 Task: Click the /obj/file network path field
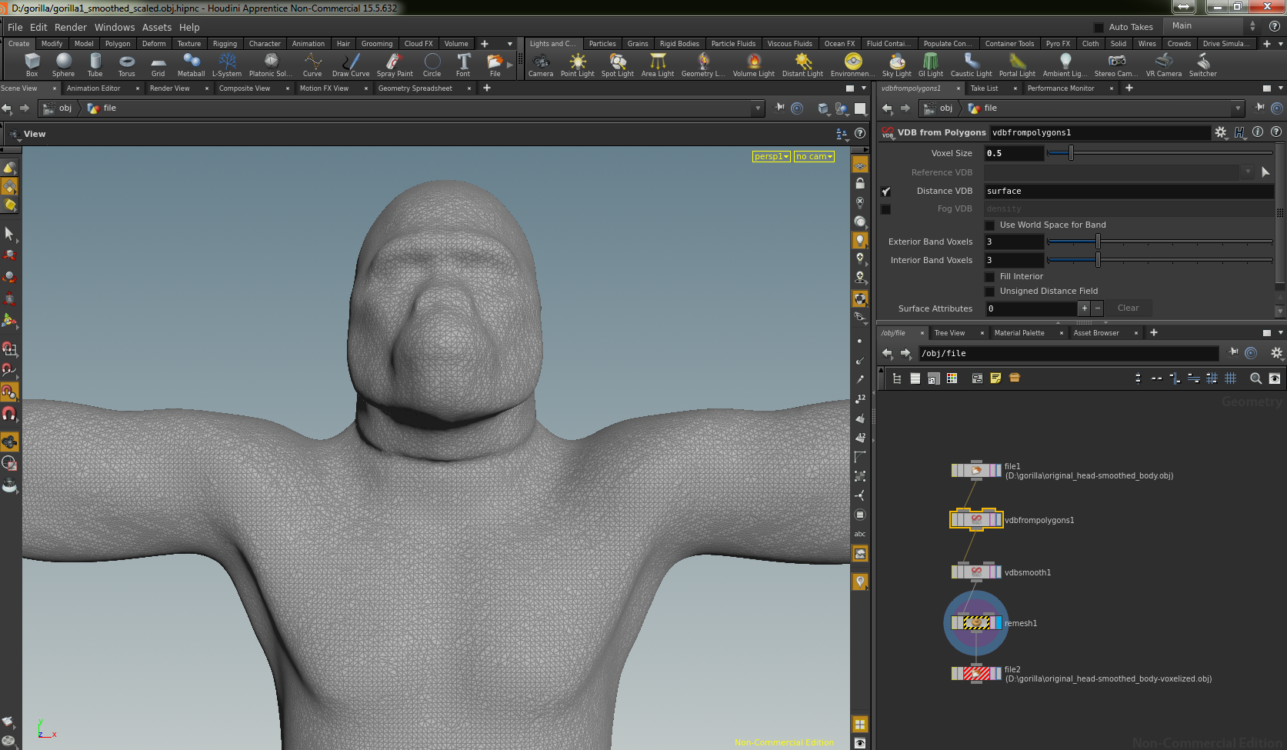(1069, 353)
